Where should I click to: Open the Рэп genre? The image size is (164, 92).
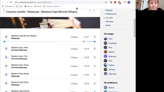tap(110, 61)
